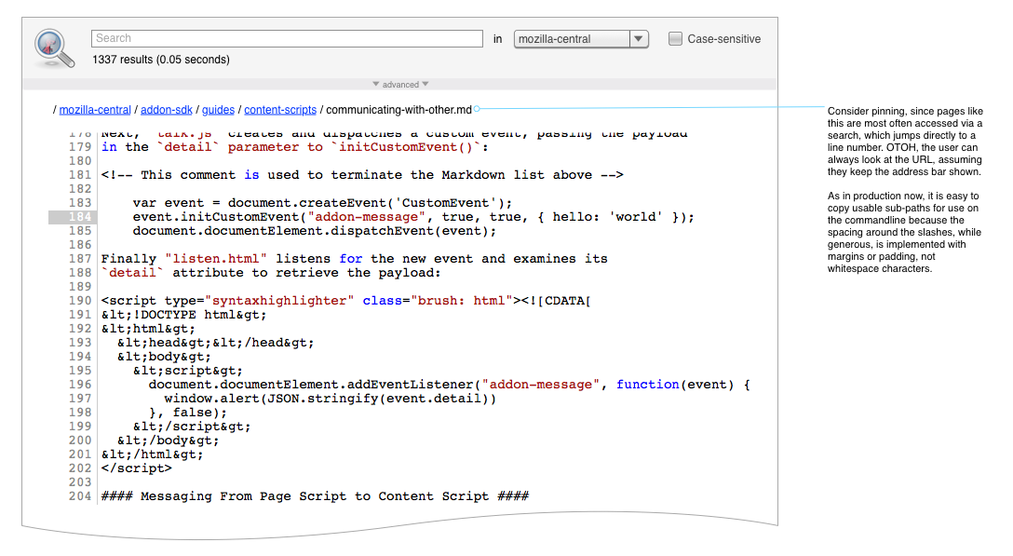
Task: Click the closing </script> tag on line 202
Action: point(137,468)
